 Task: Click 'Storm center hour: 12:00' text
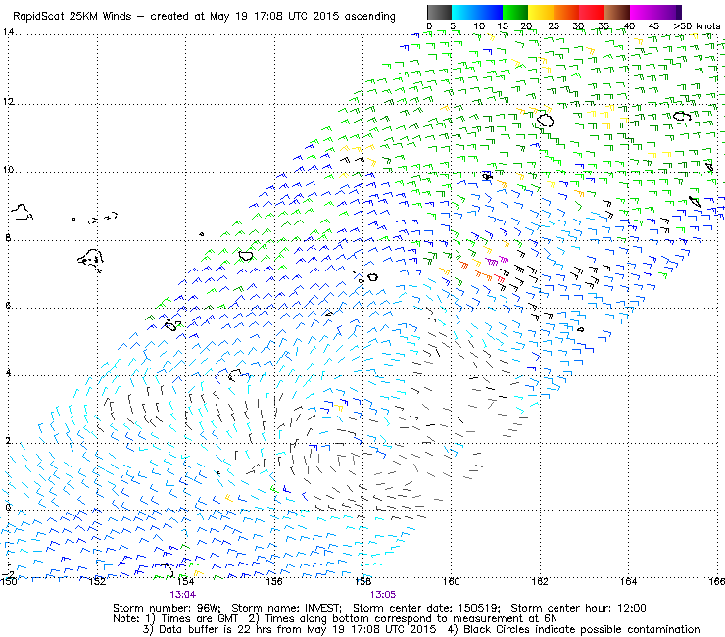pyautogui.click(x=578, y=608)
